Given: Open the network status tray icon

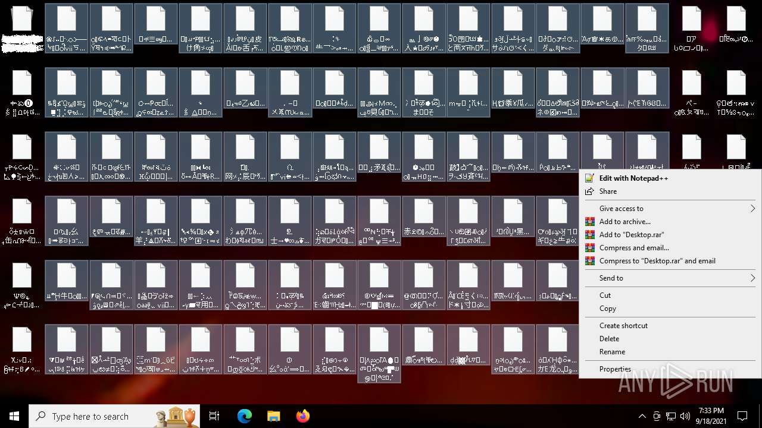Looking at the screenshot, I should 671,416.
